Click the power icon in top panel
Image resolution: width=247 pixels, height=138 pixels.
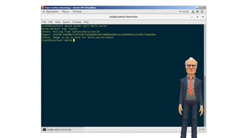[x=202, y=11]
